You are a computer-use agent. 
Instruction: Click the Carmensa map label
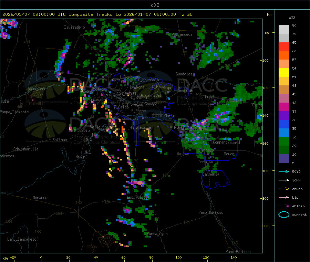pyautogui.click(x=211, y=175)
